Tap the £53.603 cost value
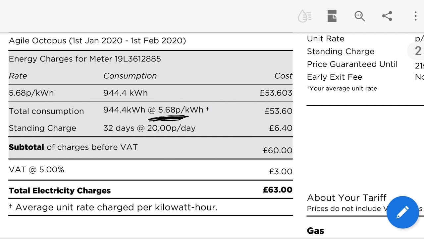This screenshot has width=424, height=239. [276, 93]
